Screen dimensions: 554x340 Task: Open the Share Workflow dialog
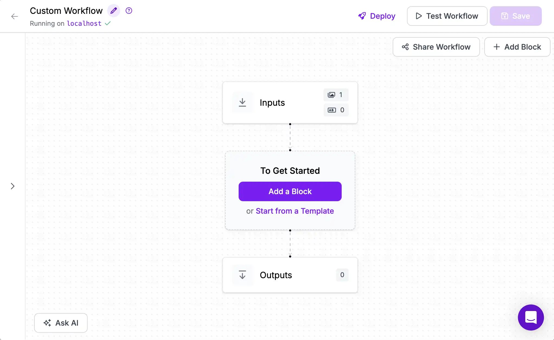coord(436,47)
